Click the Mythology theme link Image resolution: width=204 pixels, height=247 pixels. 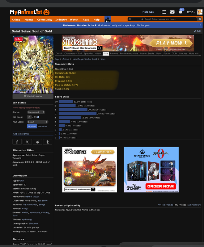point(27,220)
